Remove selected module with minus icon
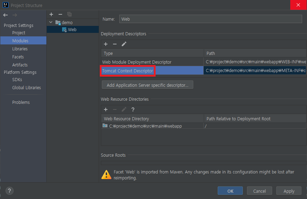Viewport: 307px width, 199px height. 60,14
